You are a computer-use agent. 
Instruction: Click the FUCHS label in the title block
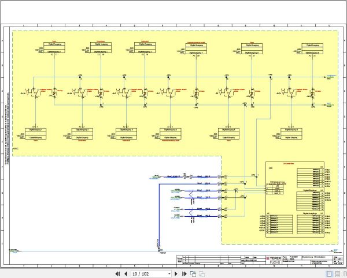(275, 262)
